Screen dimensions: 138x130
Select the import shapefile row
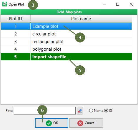(66, 57)
